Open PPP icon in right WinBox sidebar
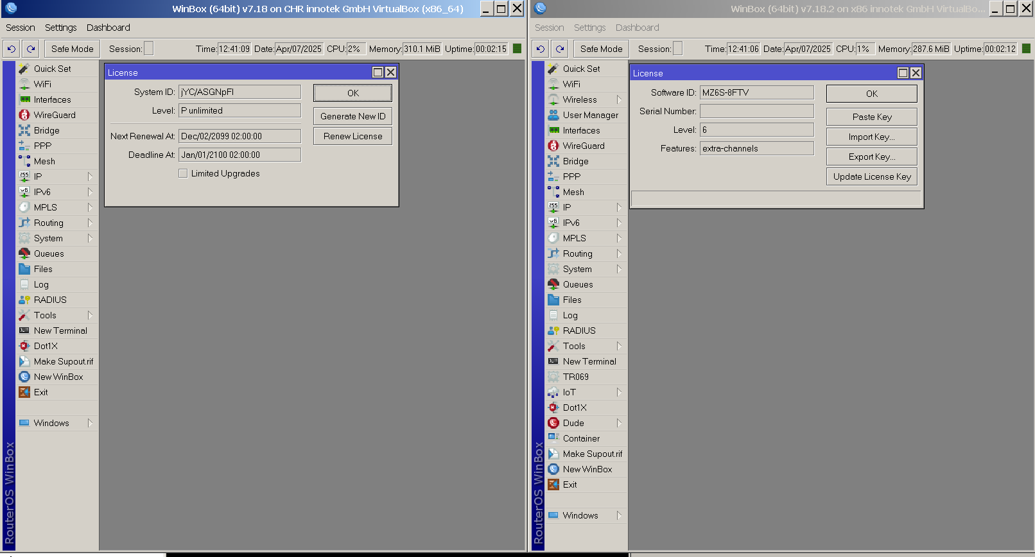Image resolution: width=1035 pixels, height=557 pixels. (553, 176)
